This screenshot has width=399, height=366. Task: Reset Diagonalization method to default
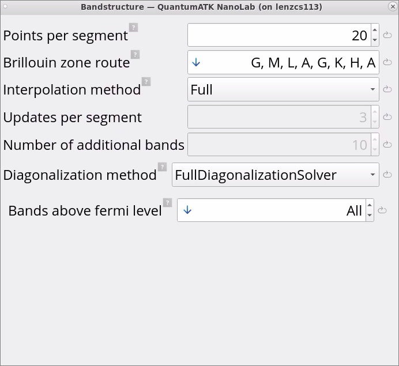(387, 175)
